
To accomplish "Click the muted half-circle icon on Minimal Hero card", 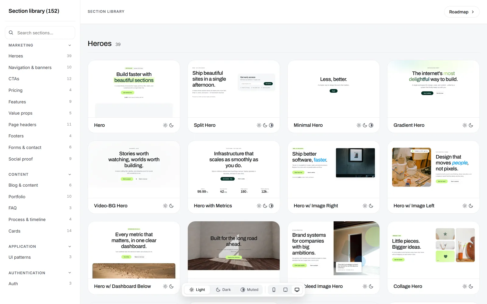I will [x=371, y=125].
